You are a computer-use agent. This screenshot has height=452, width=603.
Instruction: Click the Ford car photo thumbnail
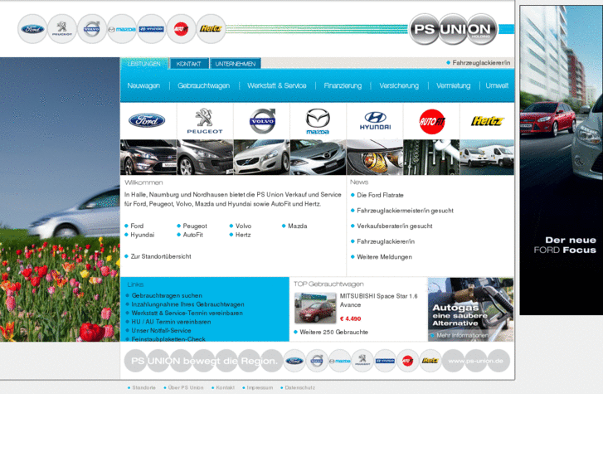point(148,158)
